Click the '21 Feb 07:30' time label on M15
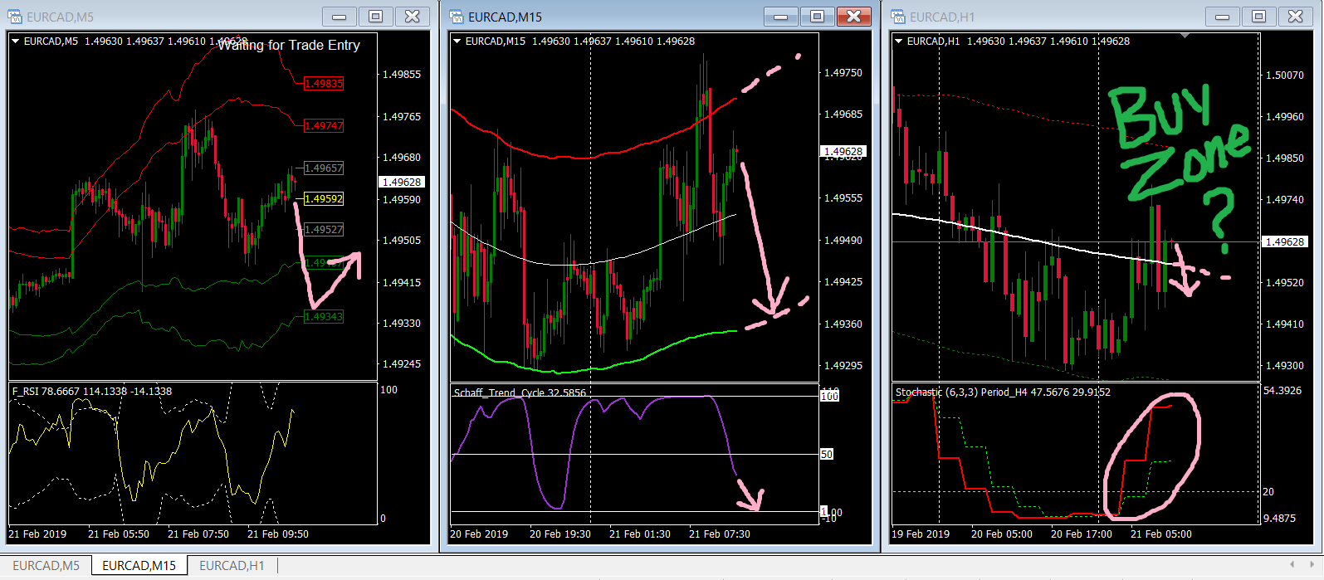This screenshot has height=580, width=1324. [720, 534]
